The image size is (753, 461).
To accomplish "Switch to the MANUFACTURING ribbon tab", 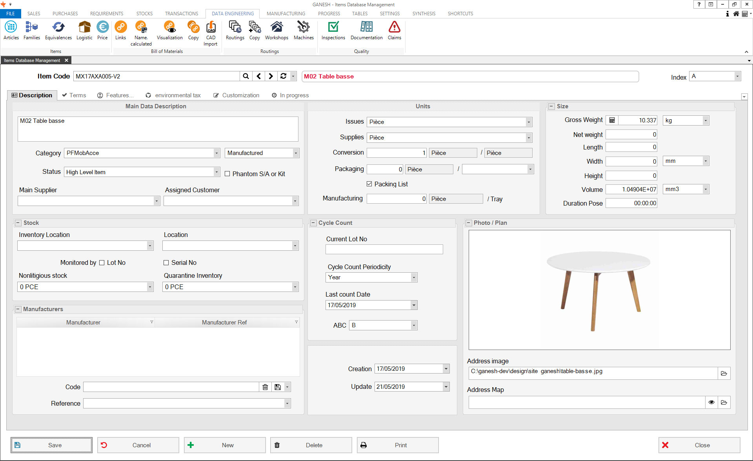I will point(286,13).
